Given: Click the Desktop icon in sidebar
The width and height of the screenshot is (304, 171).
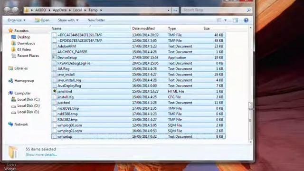Looking at the screenshot, I should [x=14, y=37].
